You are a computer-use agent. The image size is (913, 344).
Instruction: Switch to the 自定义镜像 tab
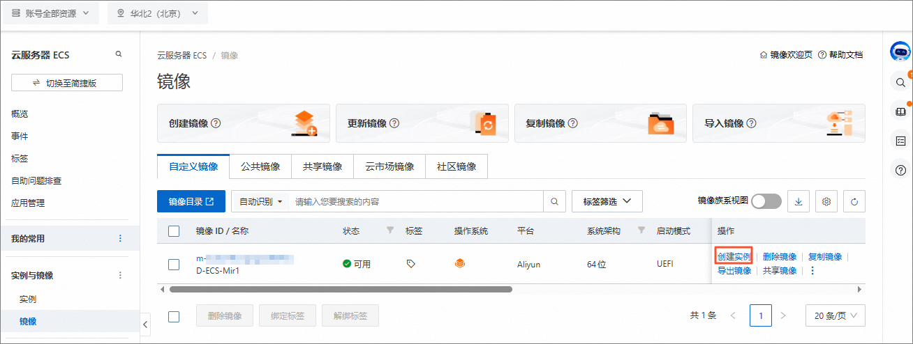click(193, 166)
